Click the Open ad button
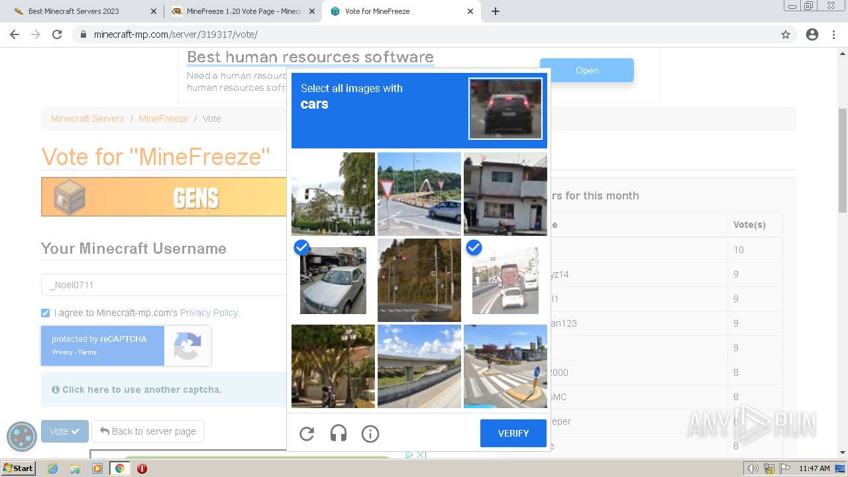This screenshot has height=477, width=848. (x=587, y=70)
